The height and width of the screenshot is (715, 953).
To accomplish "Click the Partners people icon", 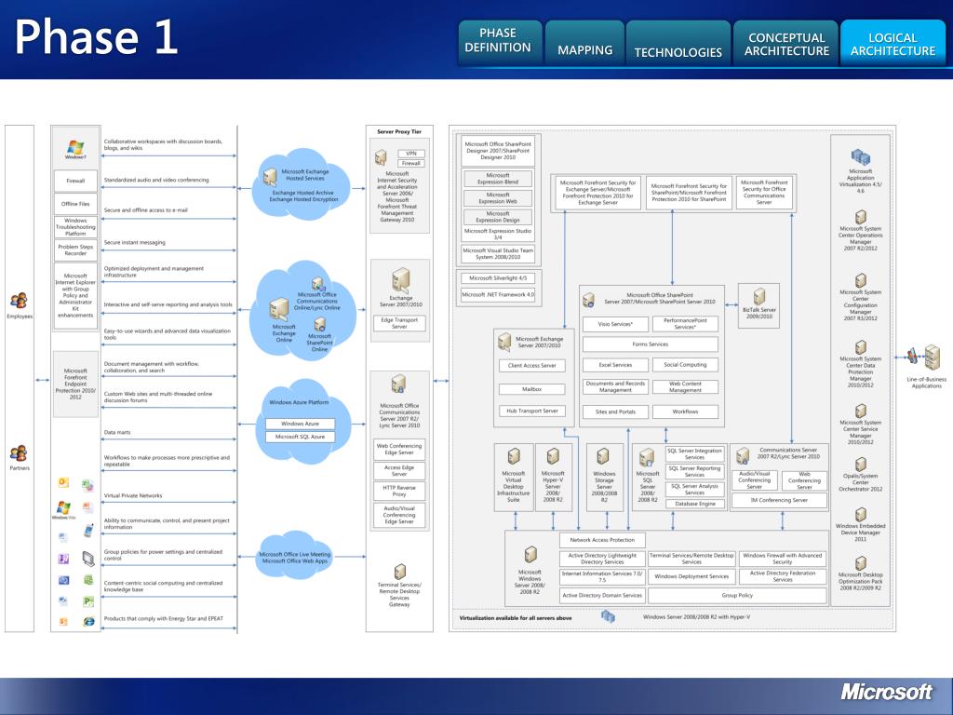I will click(x=19, y=453).
